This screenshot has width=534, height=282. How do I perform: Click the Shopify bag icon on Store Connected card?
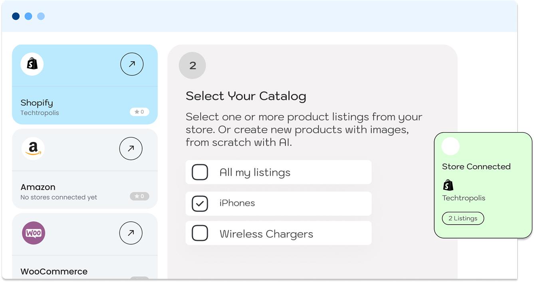[448, 184]
